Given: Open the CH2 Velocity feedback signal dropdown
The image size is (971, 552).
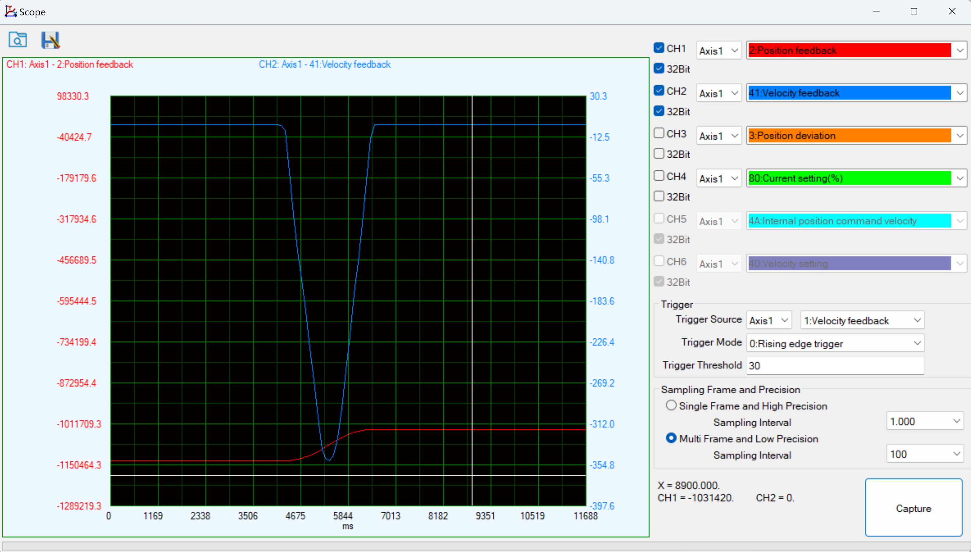Looking at the screenshot, I should click(x=960, y=93).
